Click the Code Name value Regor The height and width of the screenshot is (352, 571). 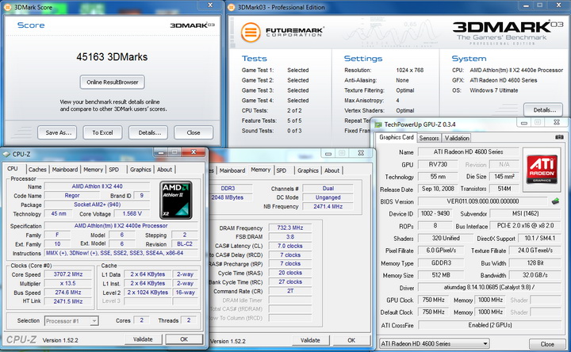tap(72, 196)
